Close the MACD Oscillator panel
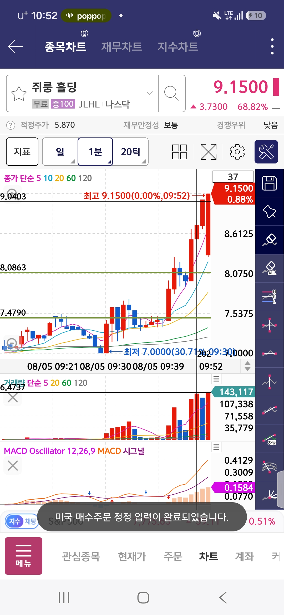The width and height of the screenshot is (284, 615). [13, 466]
